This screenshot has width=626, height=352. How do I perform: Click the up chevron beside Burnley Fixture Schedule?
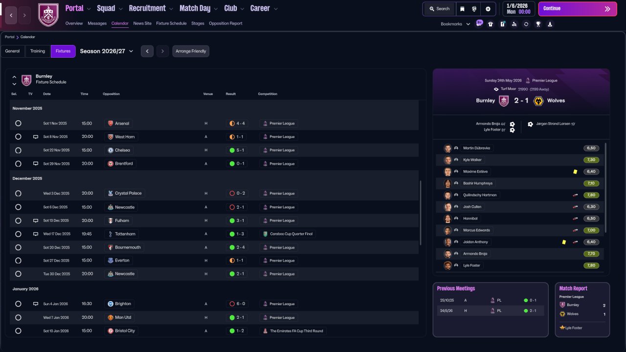coord(14,77)
